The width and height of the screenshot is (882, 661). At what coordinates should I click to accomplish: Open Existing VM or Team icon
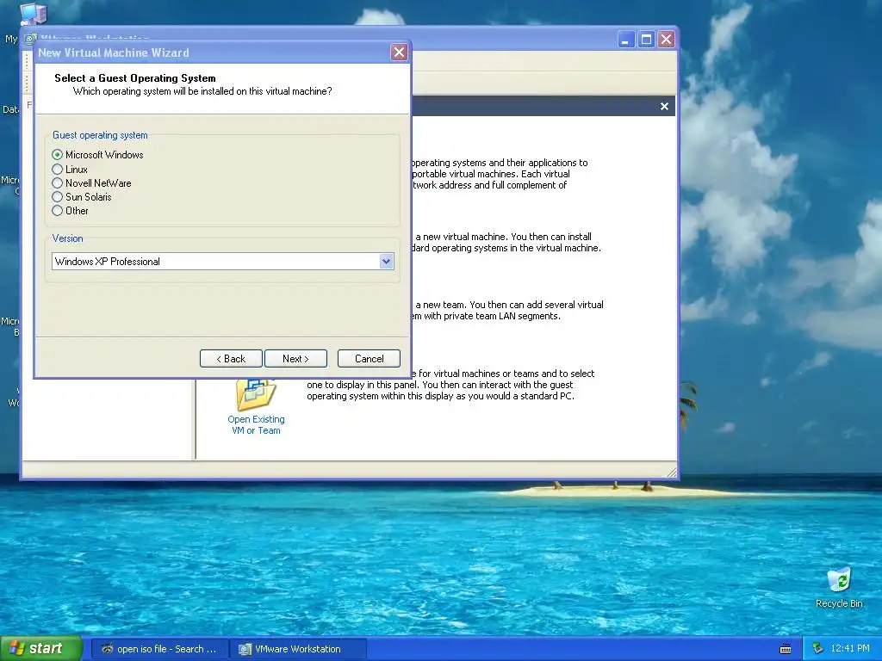pos(256,394)
